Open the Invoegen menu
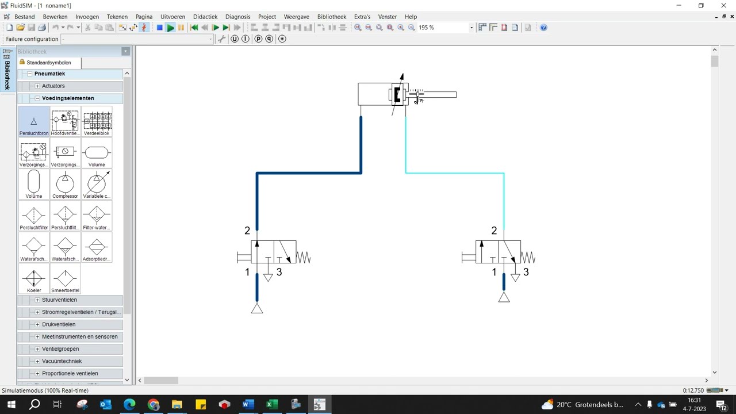This screenshot has width=736, height=414. click(87, 17)
